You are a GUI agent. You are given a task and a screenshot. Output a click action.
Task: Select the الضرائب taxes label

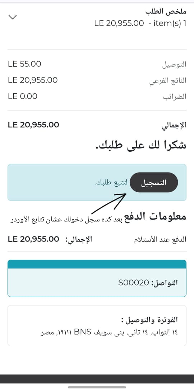click(x=175, y=97)
